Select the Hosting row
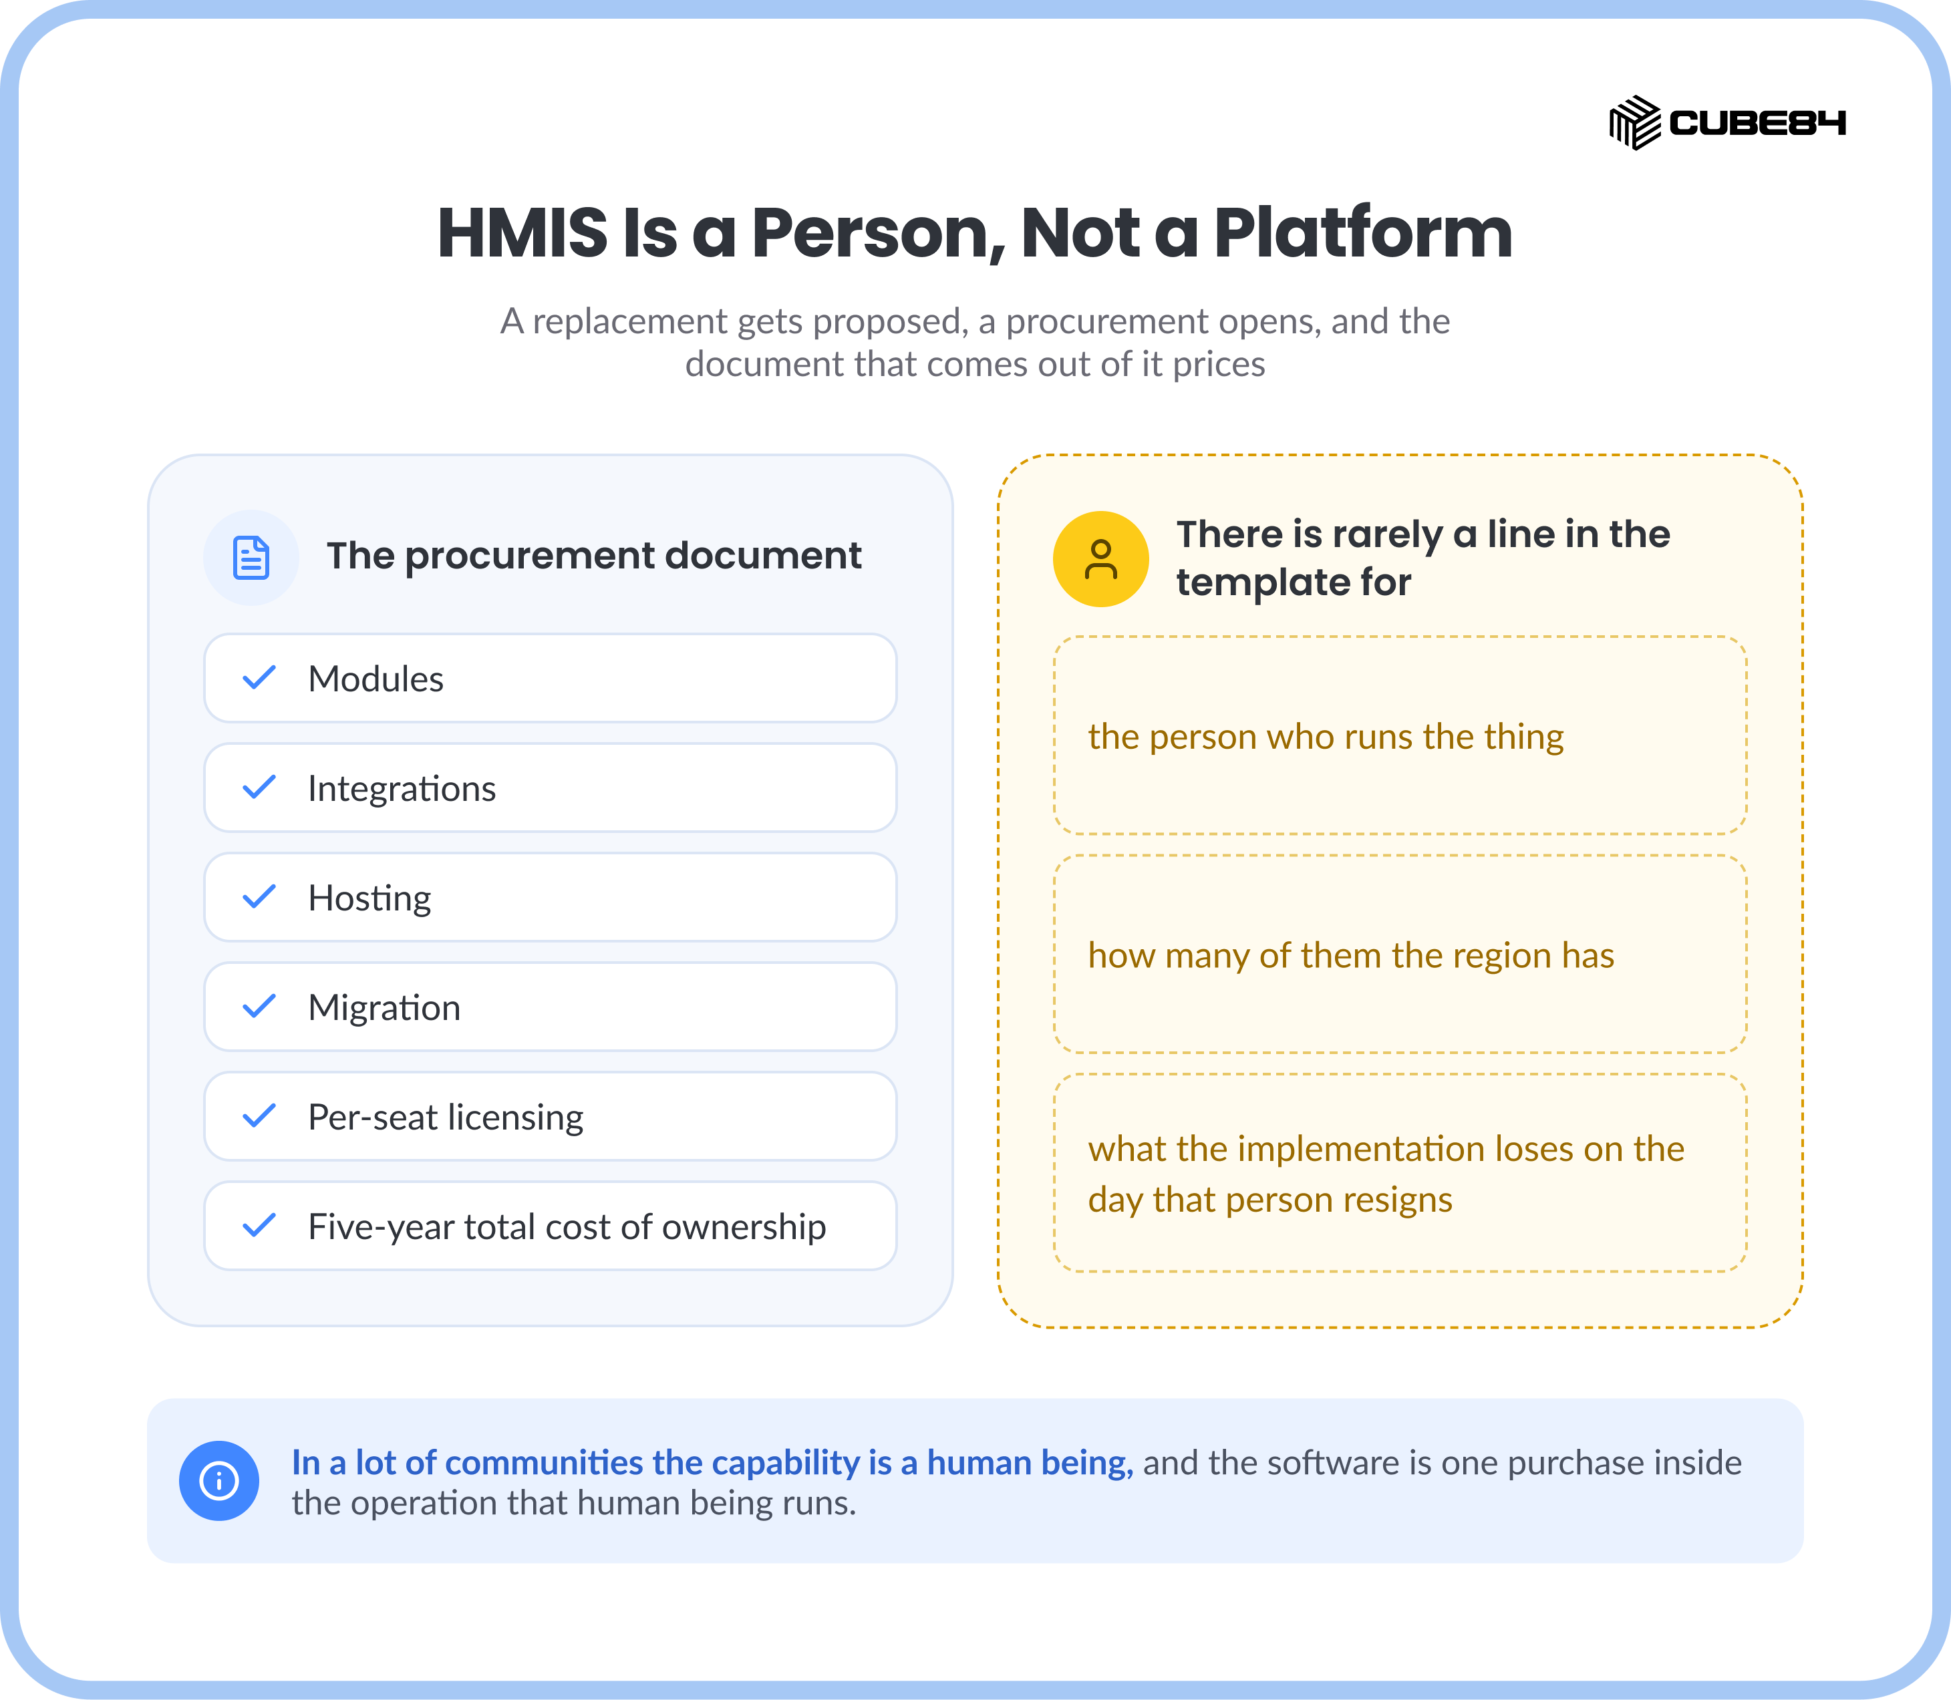 point(551,898)
